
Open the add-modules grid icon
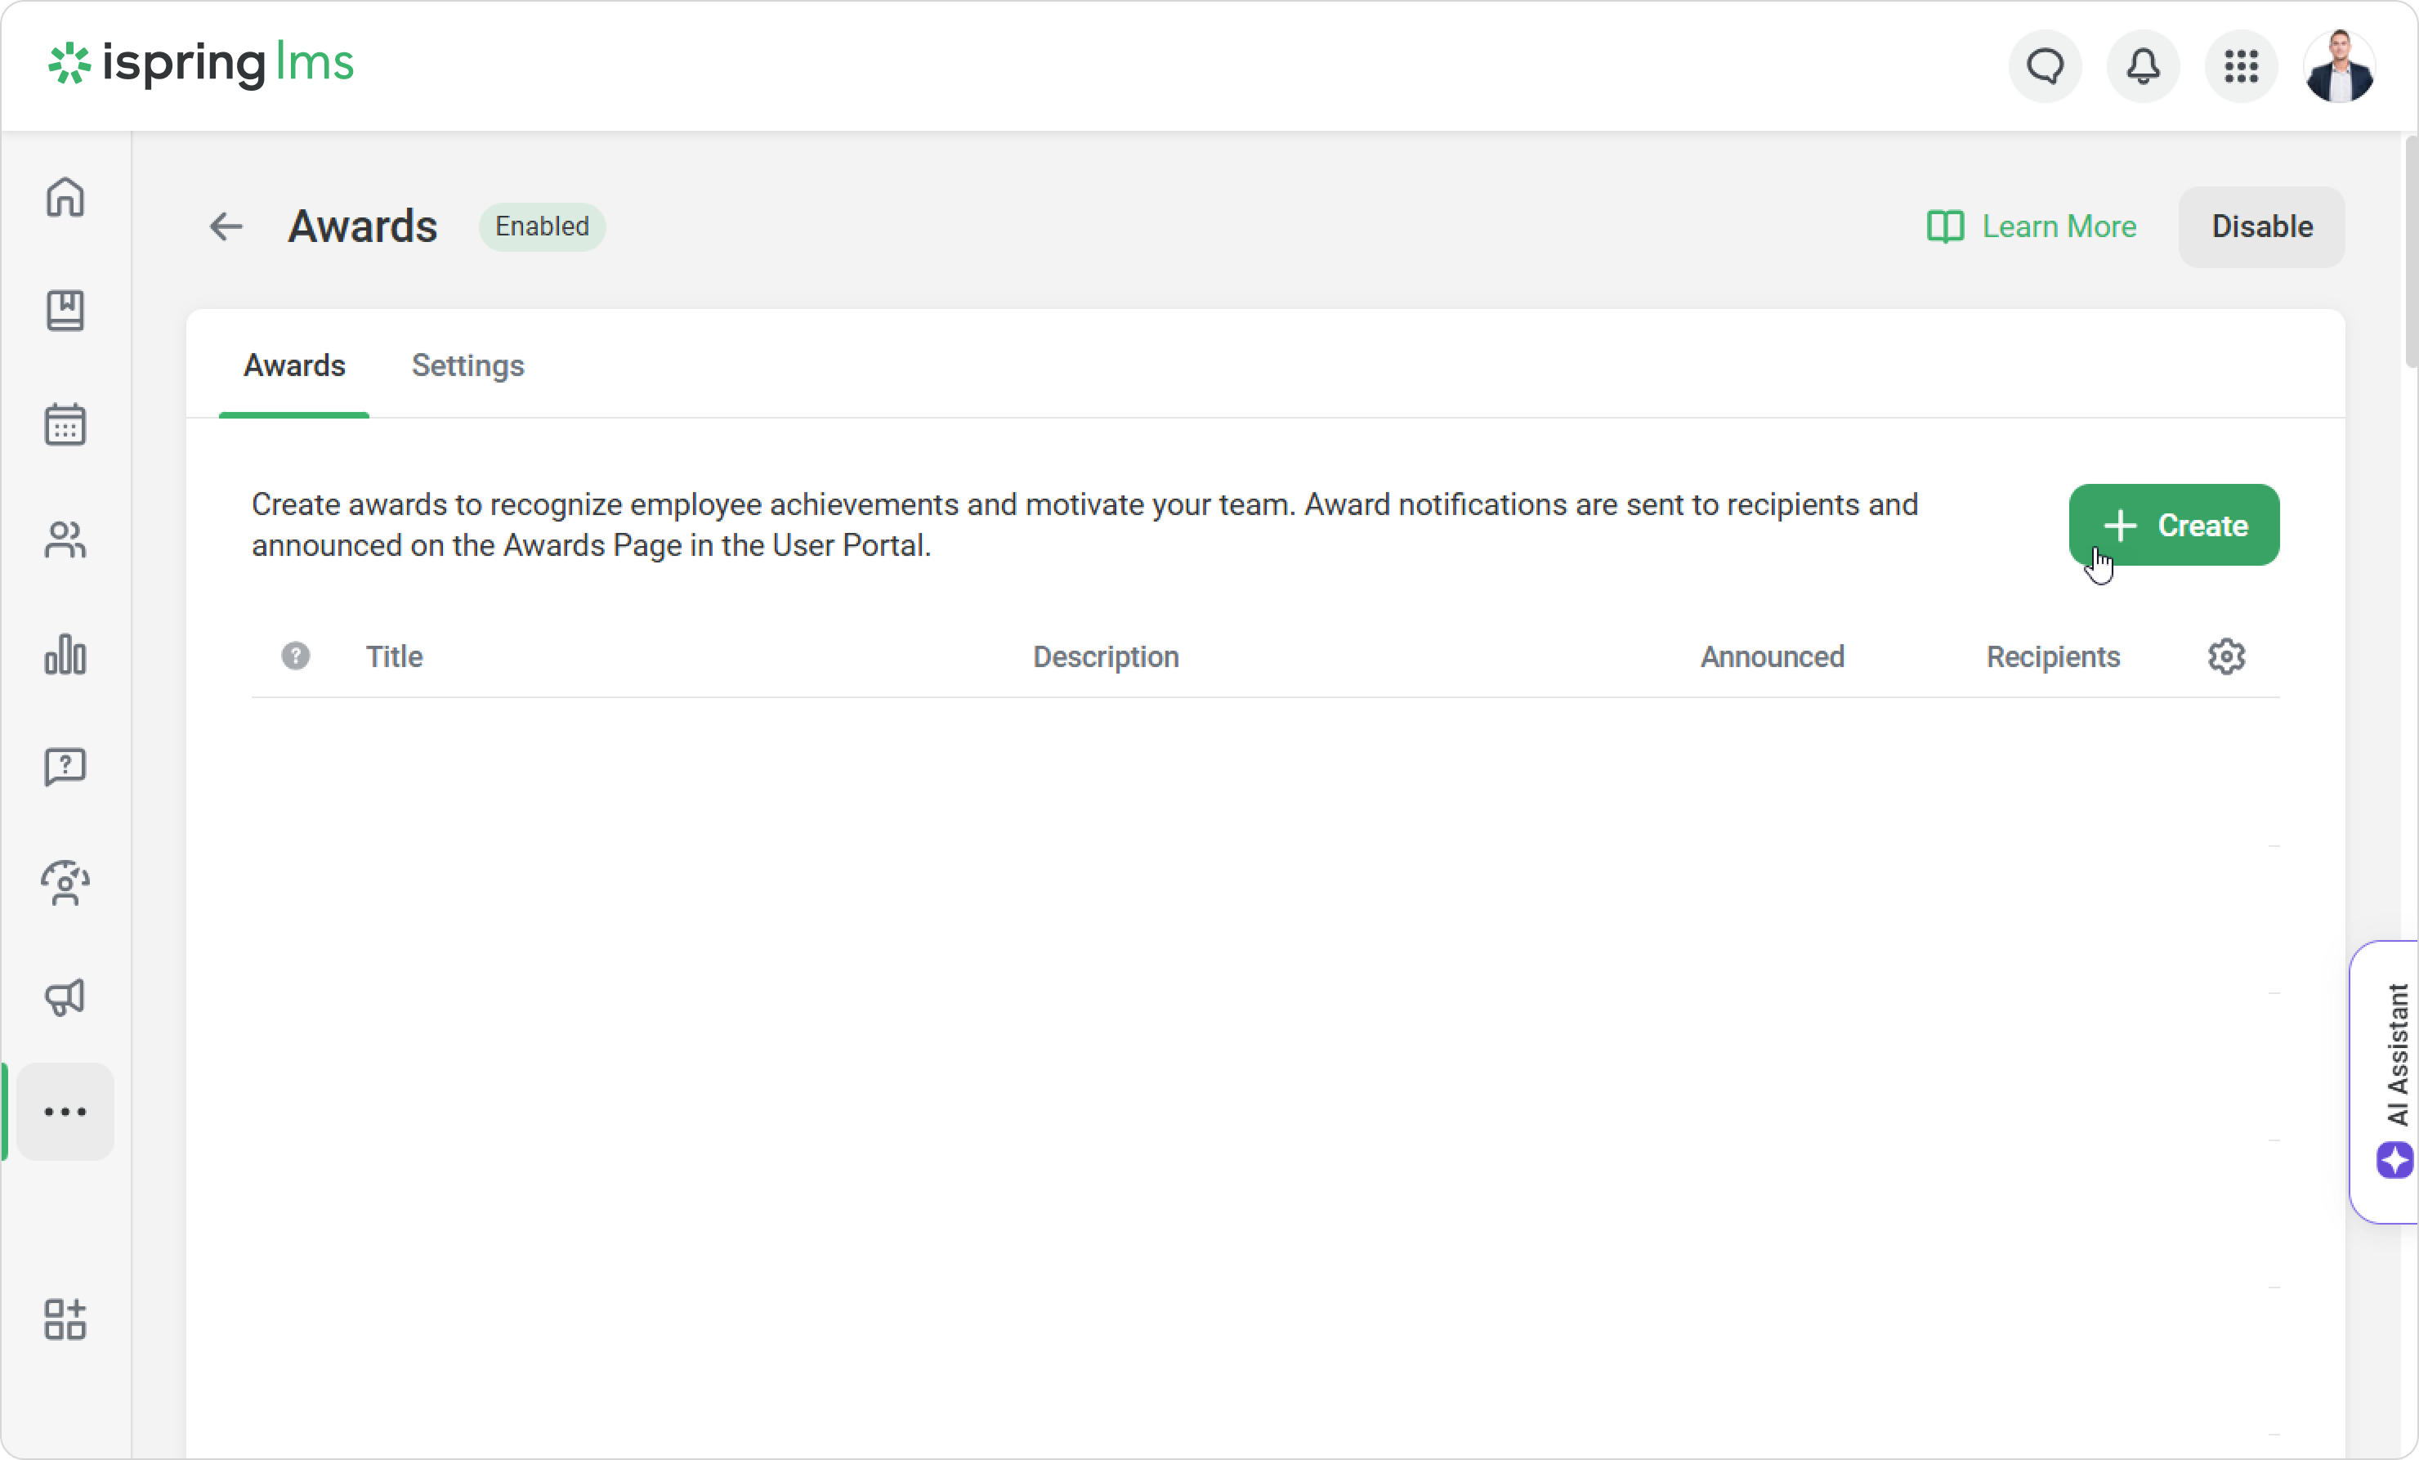coord(65,1319)
